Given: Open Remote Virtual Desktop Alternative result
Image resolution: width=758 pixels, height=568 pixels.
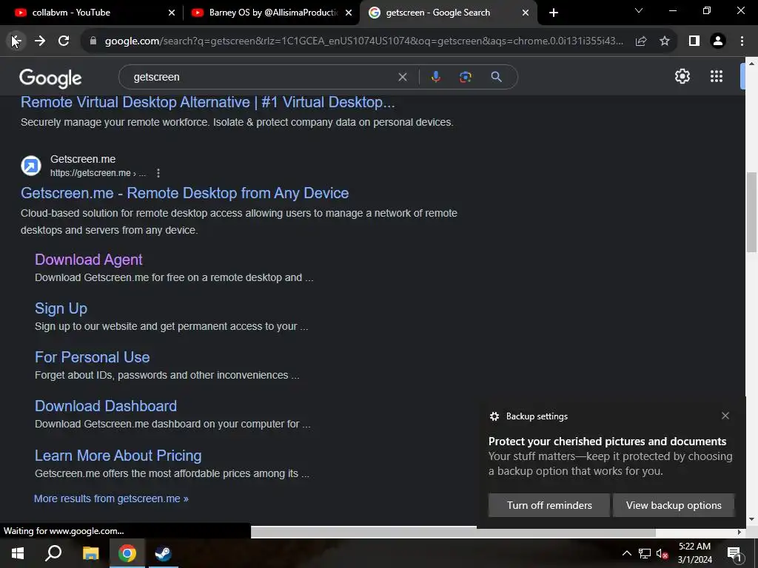Looking at the screenshot, I should point(208,102).
